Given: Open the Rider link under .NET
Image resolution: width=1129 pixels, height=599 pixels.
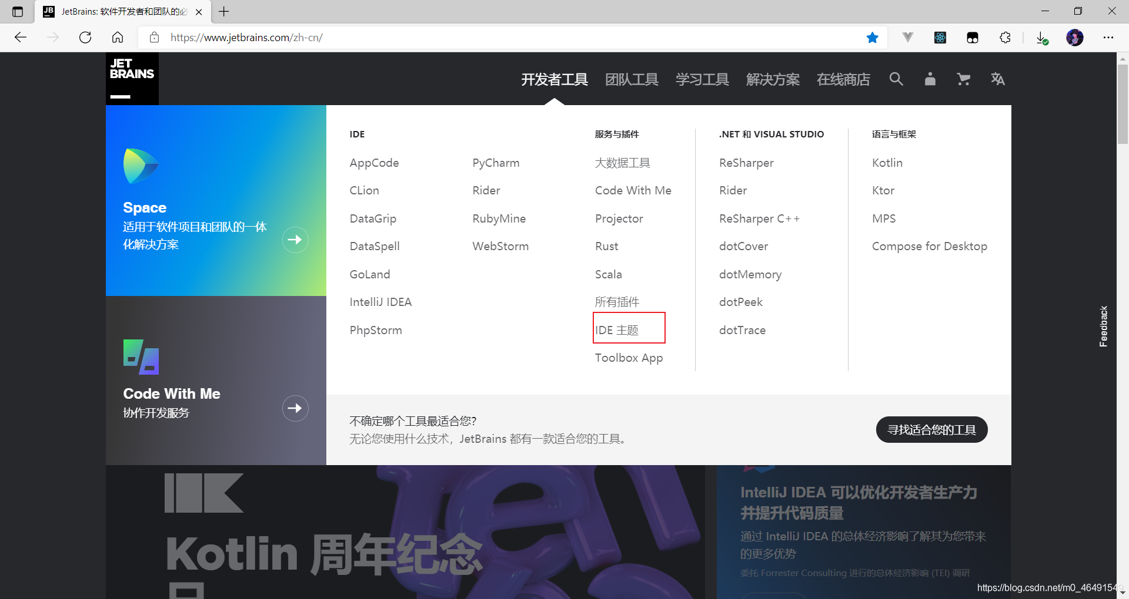Looking at the screenshot, I should pos(733,190).
